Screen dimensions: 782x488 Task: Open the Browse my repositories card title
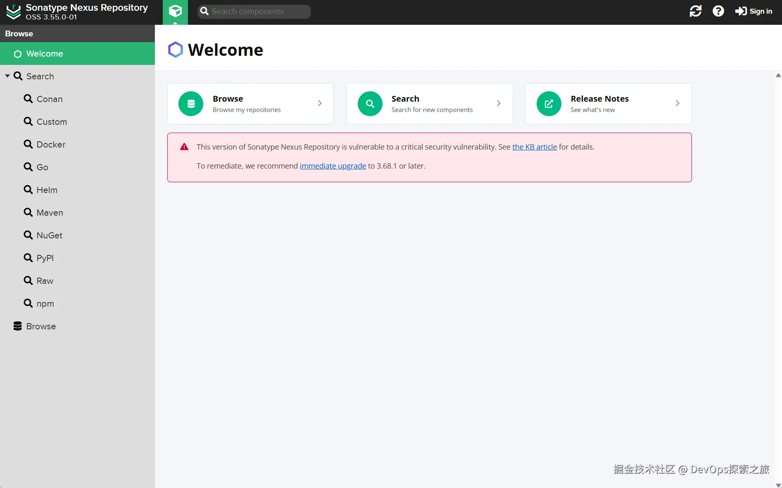coord(228,99)
